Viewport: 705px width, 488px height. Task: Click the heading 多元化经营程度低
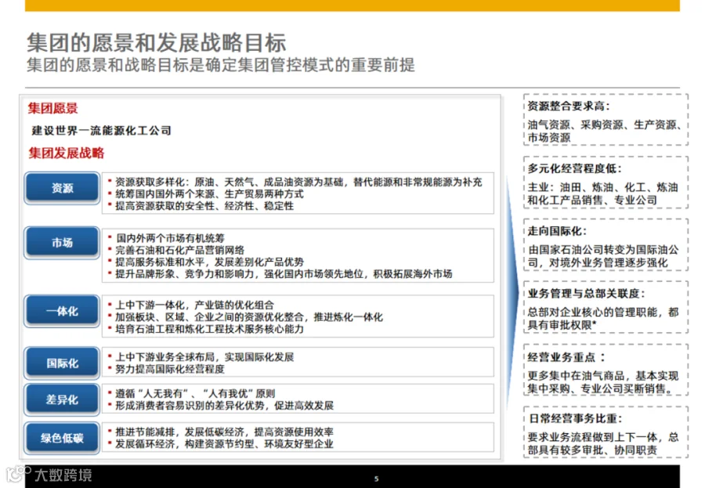click(x=574, y=168)
